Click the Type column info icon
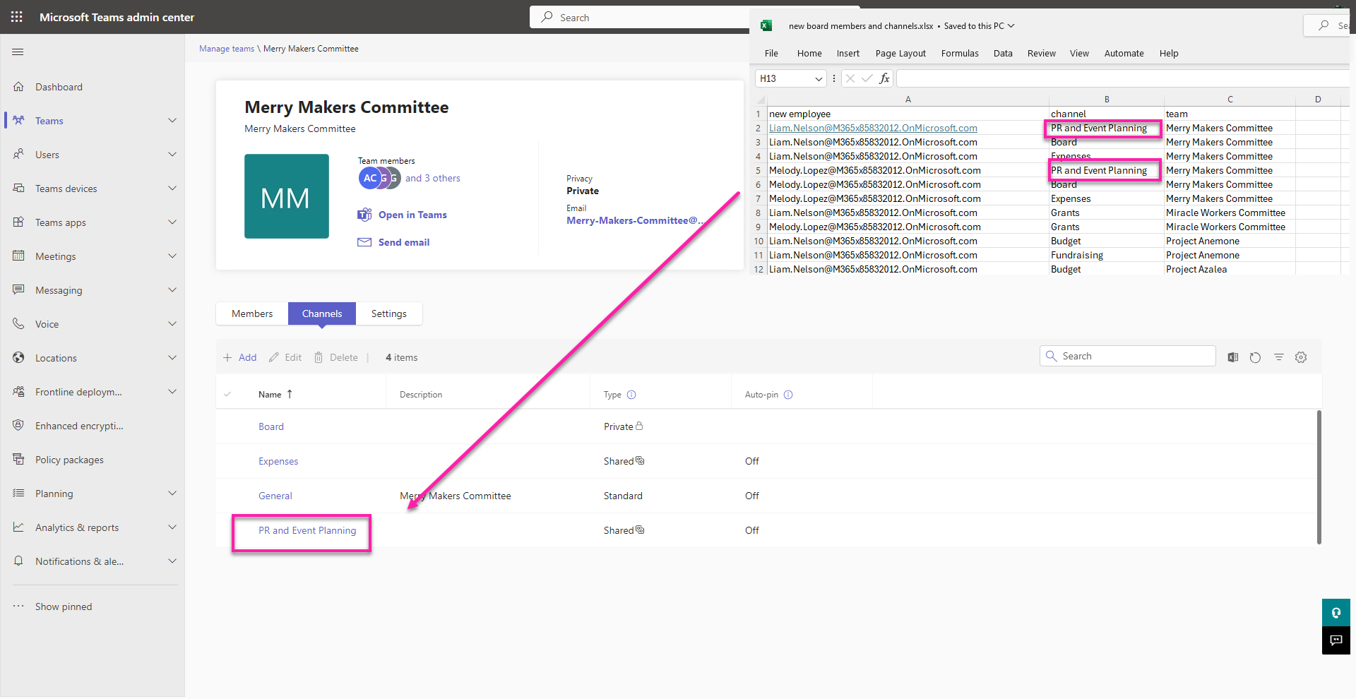The image size is (1356, 699). click(x=631, y=395)
